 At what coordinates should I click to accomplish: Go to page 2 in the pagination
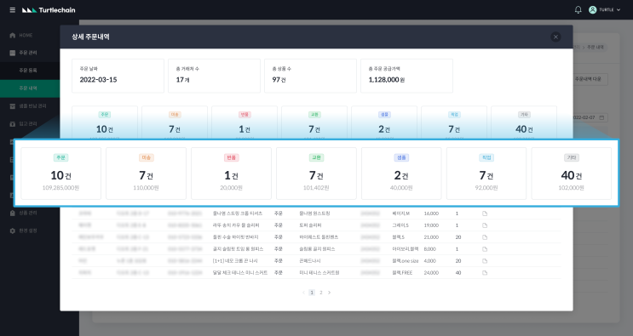pyautogui.click(x=321, y=293)
